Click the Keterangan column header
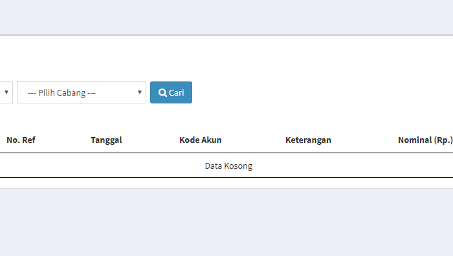The height and width of the screenshot is (256, 453). (x=308, y=140)
